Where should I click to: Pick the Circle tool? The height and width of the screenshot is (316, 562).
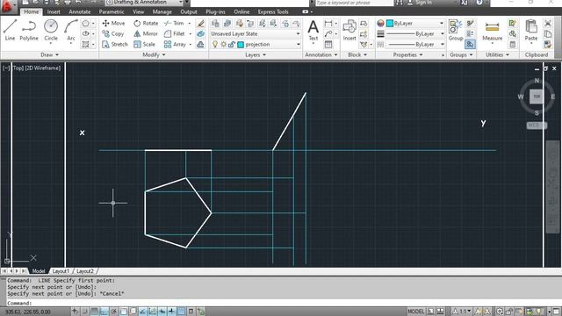(51, 30)
